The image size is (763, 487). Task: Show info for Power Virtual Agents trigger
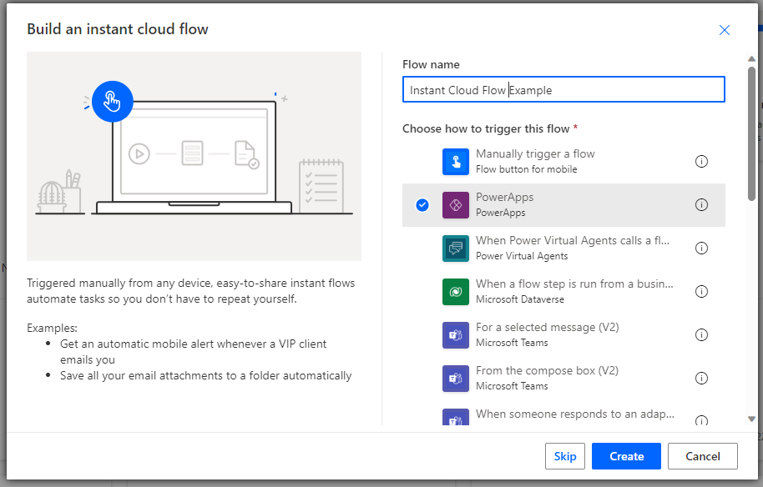coord(701,249)
